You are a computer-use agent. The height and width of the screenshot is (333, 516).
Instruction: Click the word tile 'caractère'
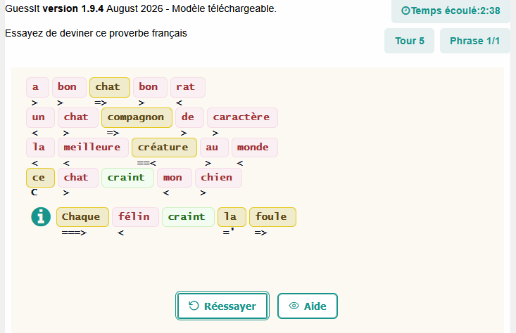tap(242, 117)
